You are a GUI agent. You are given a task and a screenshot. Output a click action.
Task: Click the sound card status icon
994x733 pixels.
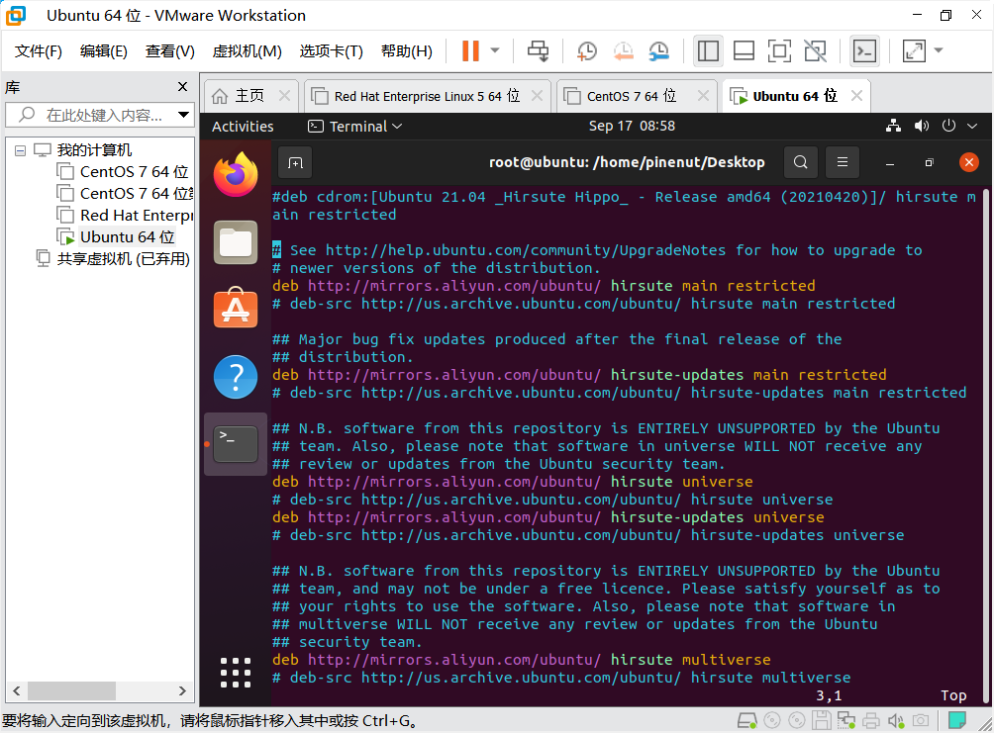click(896, 720)
